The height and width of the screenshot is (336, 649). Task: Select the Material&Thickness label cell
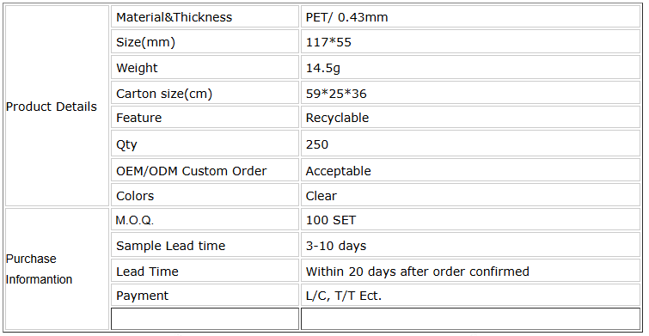(x=205, y=17)
